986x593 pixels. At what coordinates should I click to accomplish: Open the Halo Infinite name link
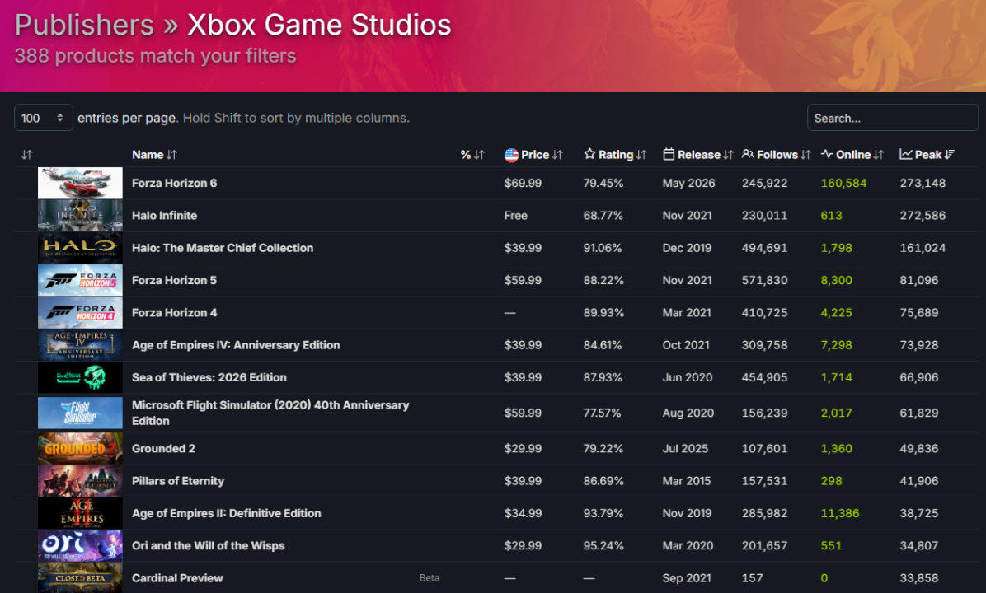164,216
